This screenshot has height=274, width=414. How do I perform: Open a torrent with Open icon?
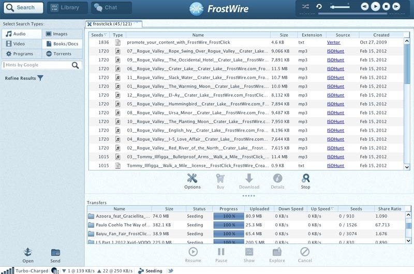pos(28,255)
